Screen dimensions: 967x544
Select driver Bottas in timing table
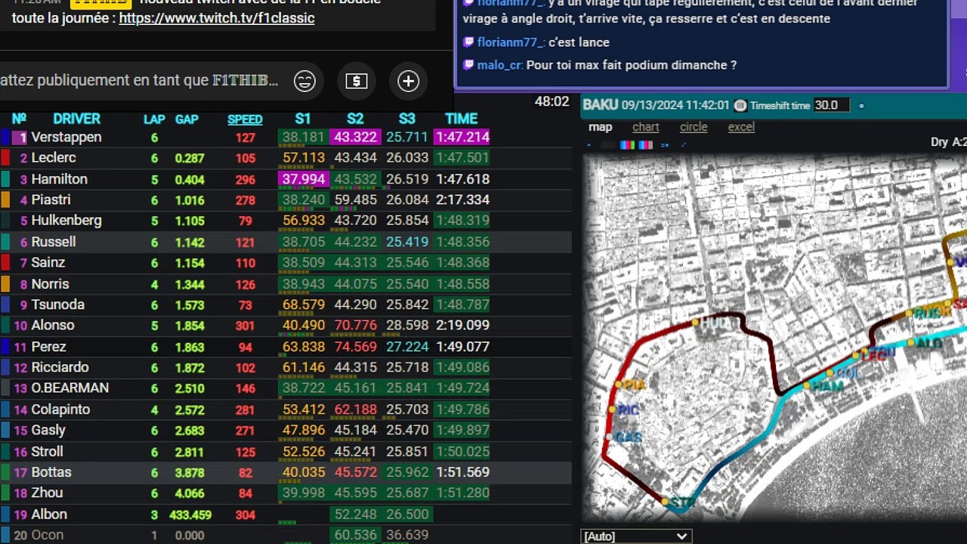(51, 472)
